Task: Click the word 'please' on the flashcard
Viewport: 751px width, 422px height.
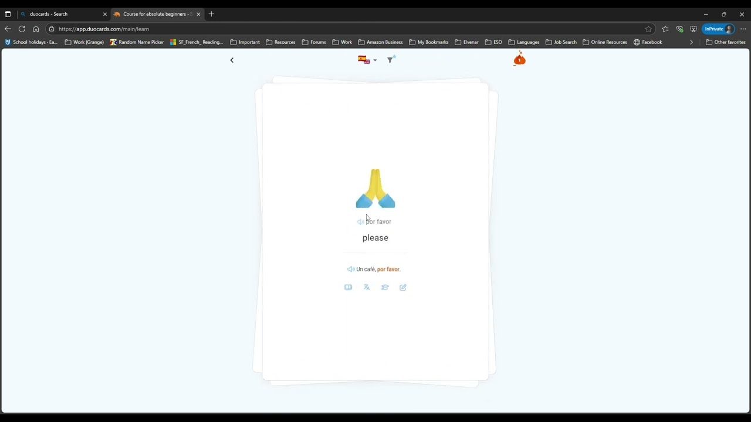Action: coord(375,237)
